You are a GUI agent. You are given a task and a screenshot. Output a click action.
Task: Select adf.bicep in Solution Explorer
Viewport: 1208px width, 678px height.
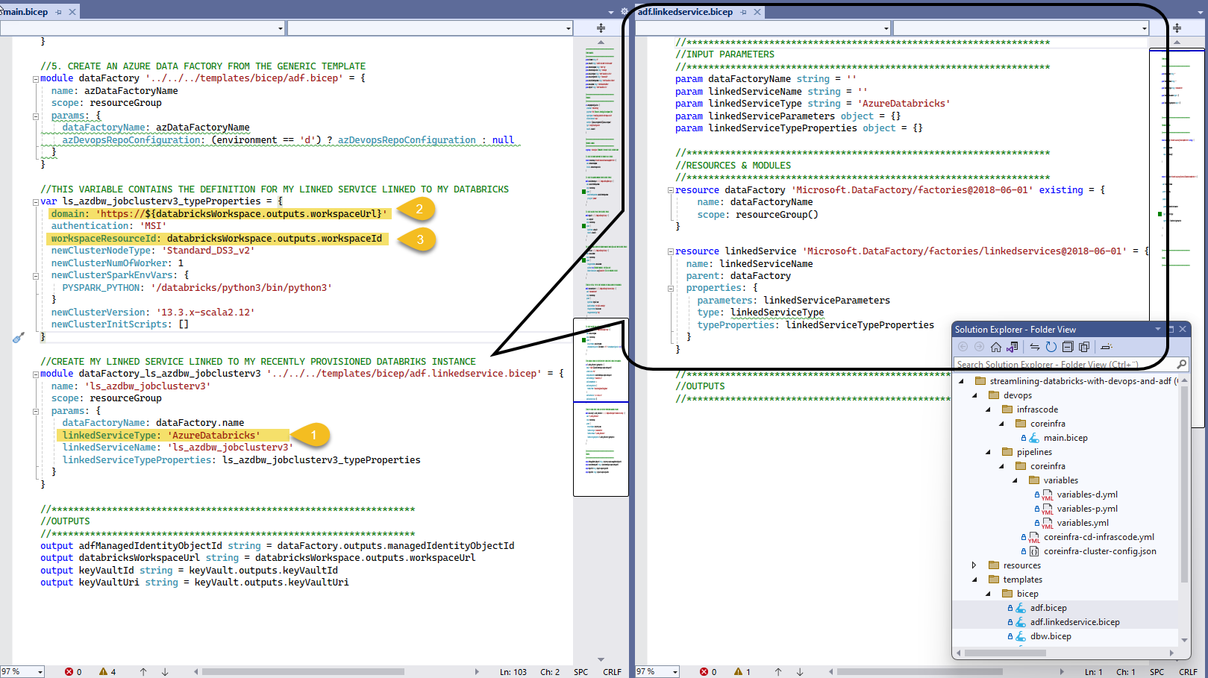point(1048,608)
